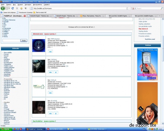Screen dimensions: 164x131
Task: Click the Axtar search button in sidebar
Action: [x=24, y=40]
